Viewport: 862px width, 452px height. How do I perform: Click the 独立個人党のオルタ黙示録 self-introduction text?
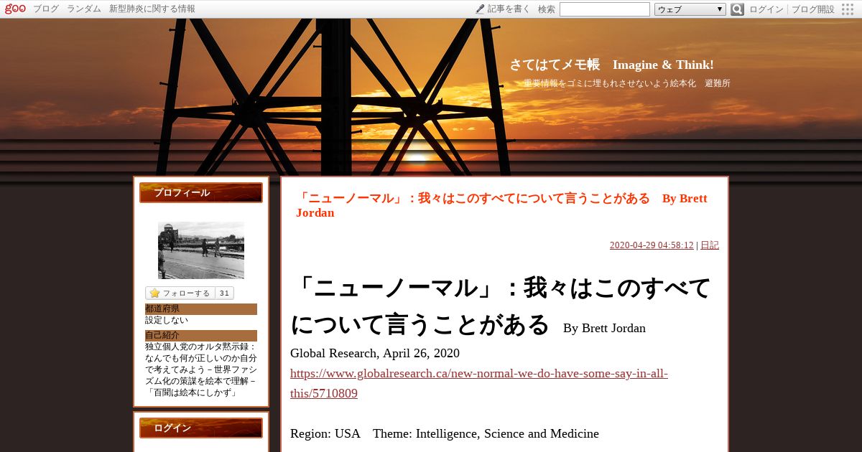click(201, 369)
